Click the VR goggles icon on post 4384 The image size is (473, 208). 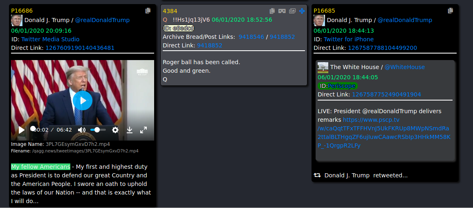(282, 11)
